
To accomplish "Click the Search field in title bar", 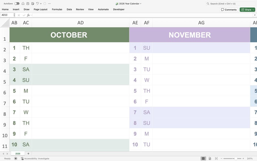I will (230, 4).
